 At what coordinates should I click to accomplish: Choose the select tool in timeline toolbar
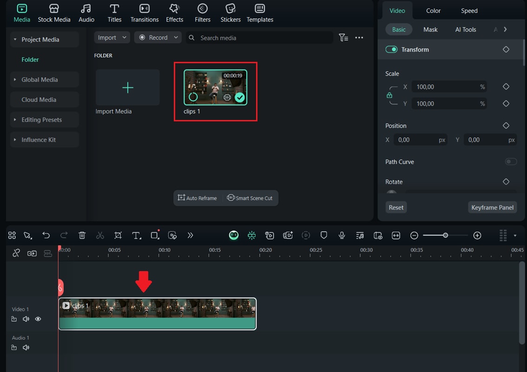(28, 235)
